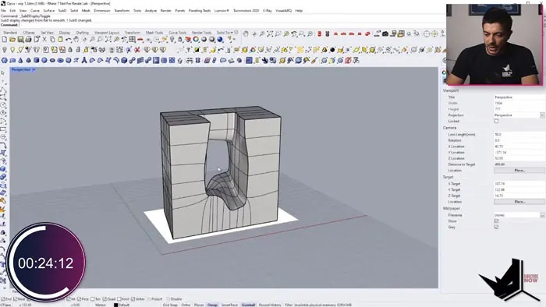Viewport: 546px width, 307px height.
Task: Save the model with the Save icon
Action: 20,39
